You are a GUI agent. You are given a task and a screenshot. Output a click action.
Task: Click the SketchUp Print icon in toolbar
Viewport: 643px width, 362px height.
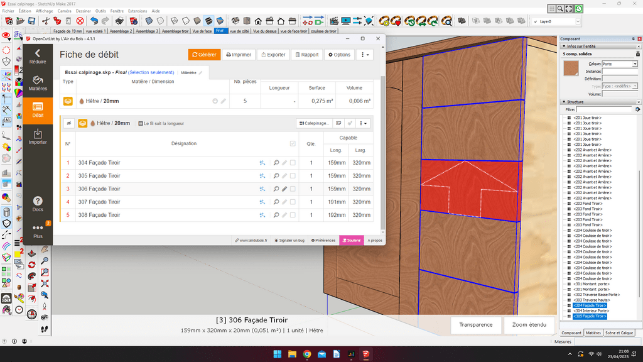click(119, 21)
